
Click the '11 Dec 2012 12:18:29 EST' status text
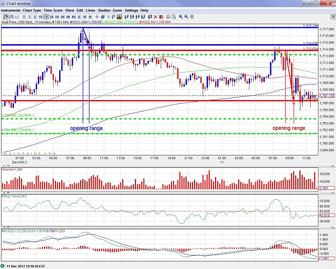point(26,266)
